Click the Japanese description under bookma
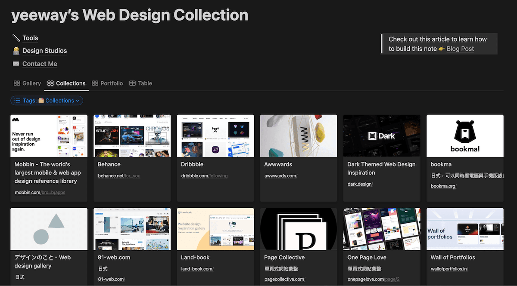Image resolution: width=517 pixels, height=286 pixels. pyautogui.click(x=467, y=175)
